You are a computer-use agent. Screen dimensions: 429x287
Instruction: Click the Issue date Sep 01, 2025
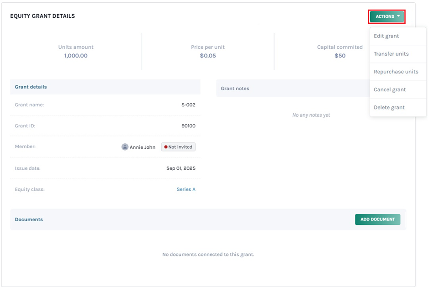point(181,168)
